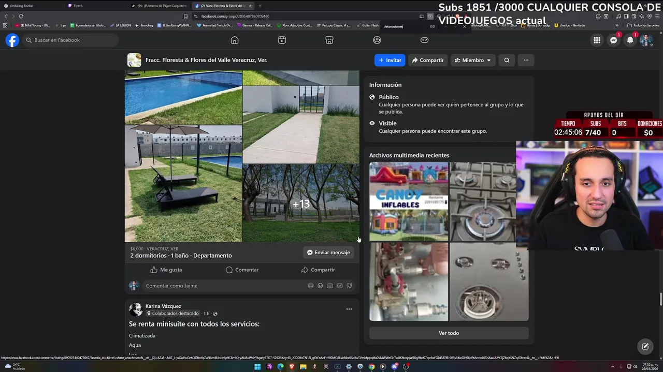
Task: Attach a photo to the comment
Action: click(x=330, y=286)
